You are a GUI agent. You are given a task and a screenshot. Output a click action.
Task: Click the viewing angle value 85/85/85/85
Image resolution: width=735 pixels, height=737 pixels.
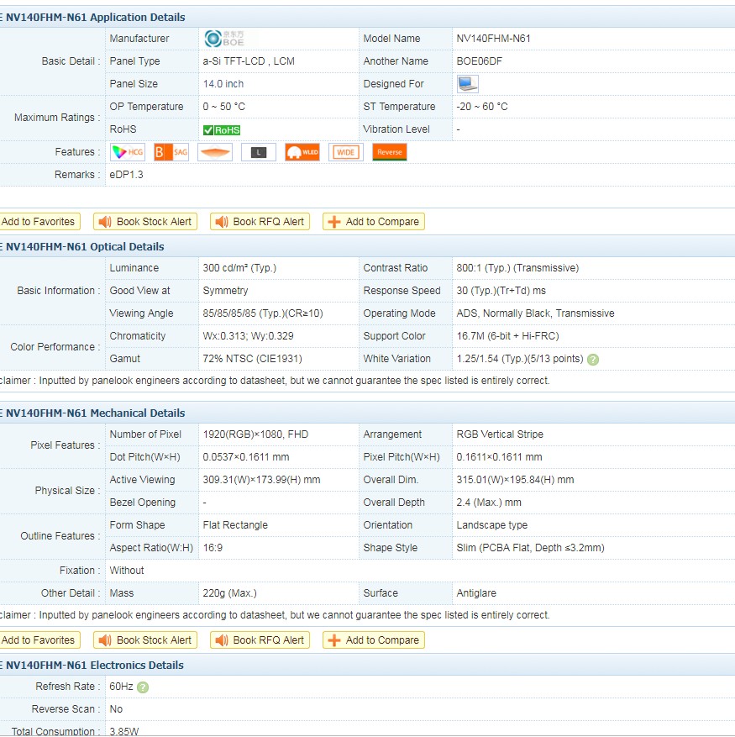(263, 313)
